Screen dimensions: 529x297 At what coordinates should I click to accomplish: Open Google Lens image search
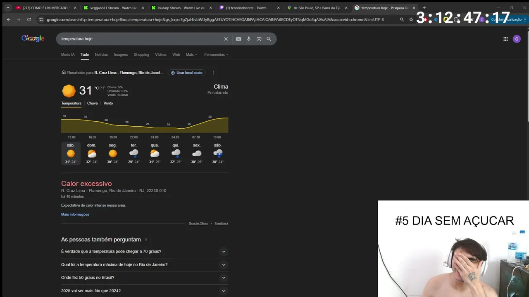(x=259, y=39)
